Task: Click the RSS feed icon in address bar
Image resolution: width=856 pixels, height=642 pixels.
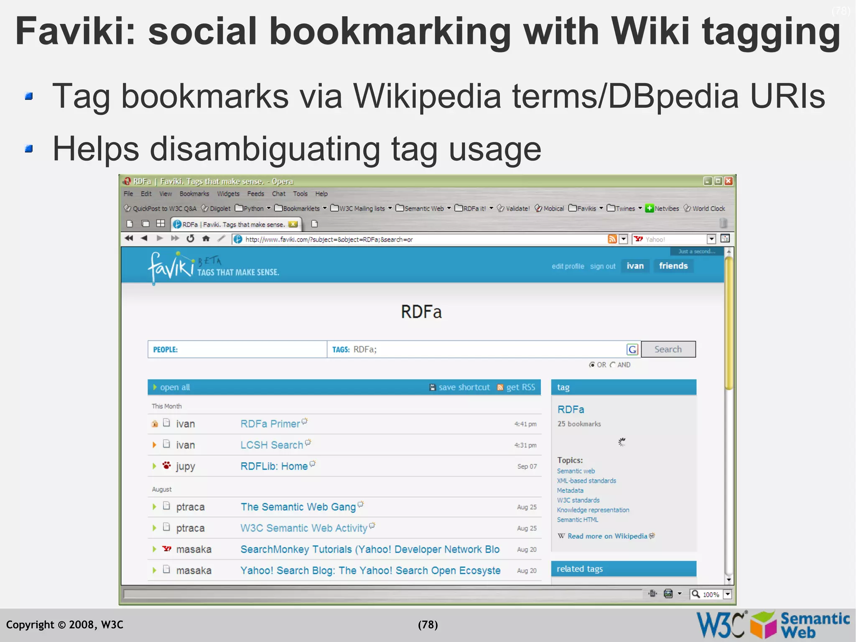Action: pos(612,239)
